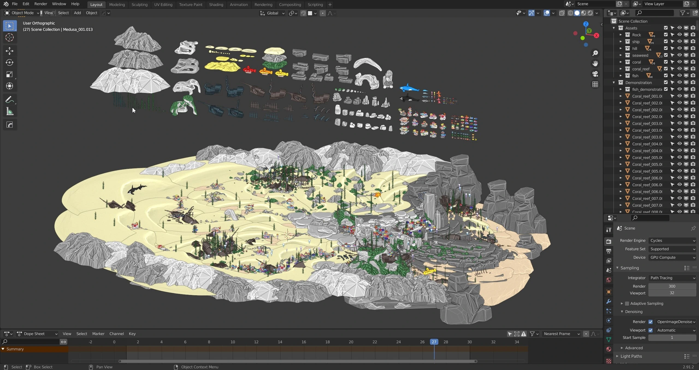Expand the Rock collection in outliner

pos(621,35)
